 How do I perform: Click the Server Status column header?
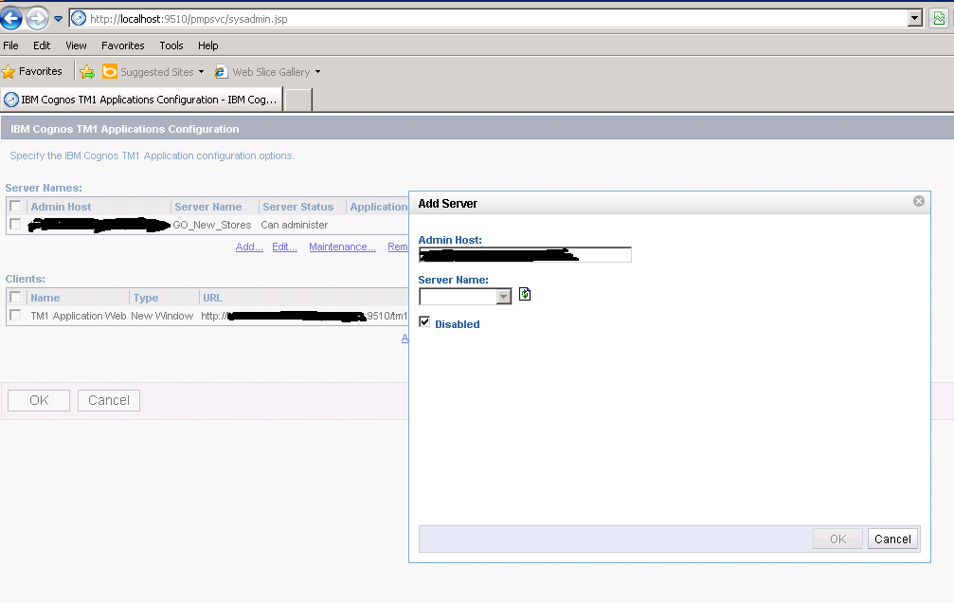click(298, 207)
